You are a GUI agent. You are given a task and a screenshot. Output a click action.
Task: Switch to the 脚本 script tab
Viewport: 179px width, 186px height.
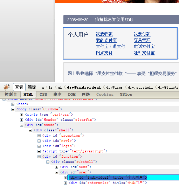pos(57,95)
